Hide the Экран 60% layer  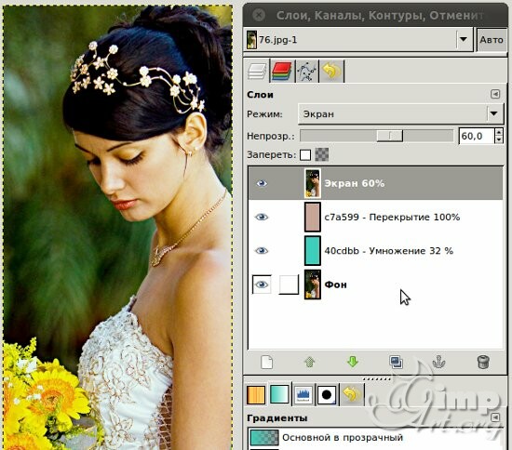coord(262,183)
